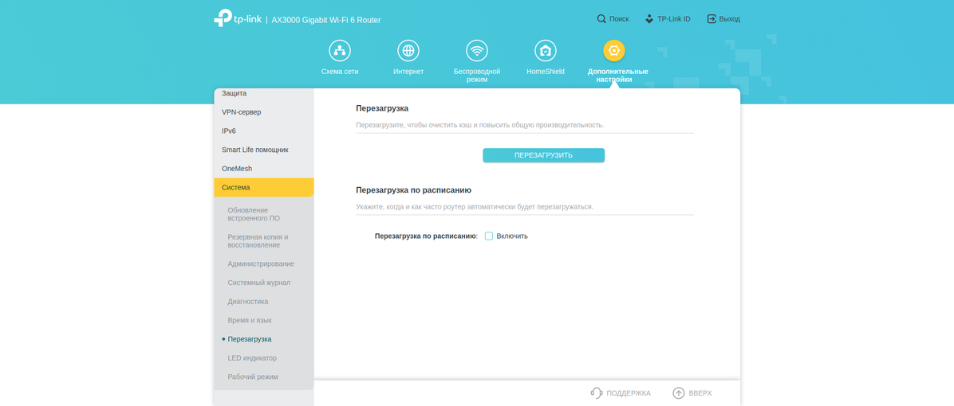The width and height of the screenshot is (954, 406).
Task: Click the logout icon (Выход)
Action: [x=712, y=19]
